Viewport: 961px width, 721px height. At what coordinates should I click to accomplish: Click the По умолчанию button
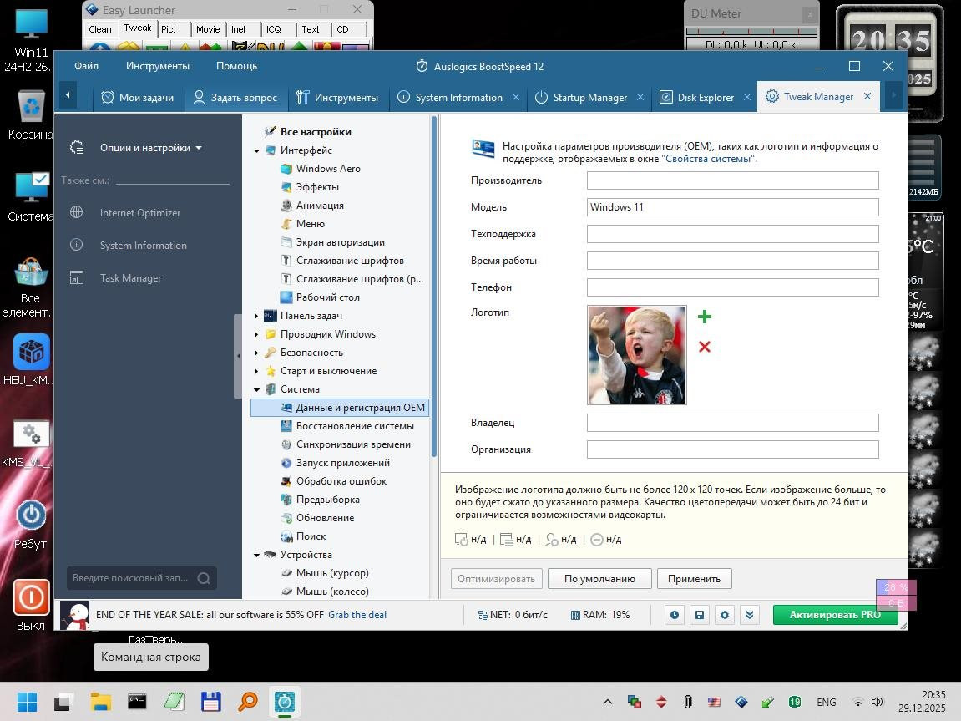(x=599, y=579)
